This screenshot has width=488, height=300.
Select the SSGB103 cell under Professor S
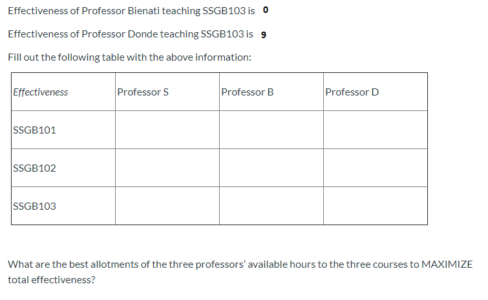[167, 206]
